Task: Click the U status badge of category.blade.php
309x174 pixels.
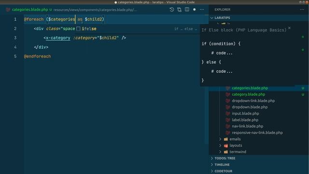Action: pyautogui.click(x=303, y=94)
